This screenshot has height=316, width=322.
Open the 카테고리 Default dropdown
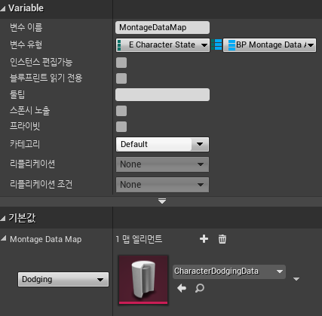[x=162, y=144]
